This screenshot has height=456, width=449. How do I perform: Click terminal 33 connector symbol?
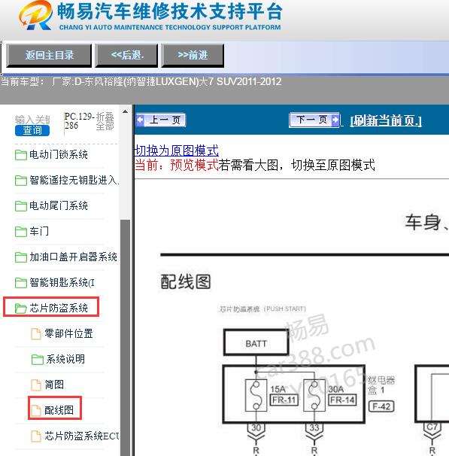(x=314, y=431)
